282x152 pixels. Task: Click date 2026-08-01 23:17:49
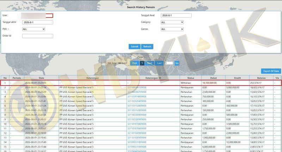36,142
